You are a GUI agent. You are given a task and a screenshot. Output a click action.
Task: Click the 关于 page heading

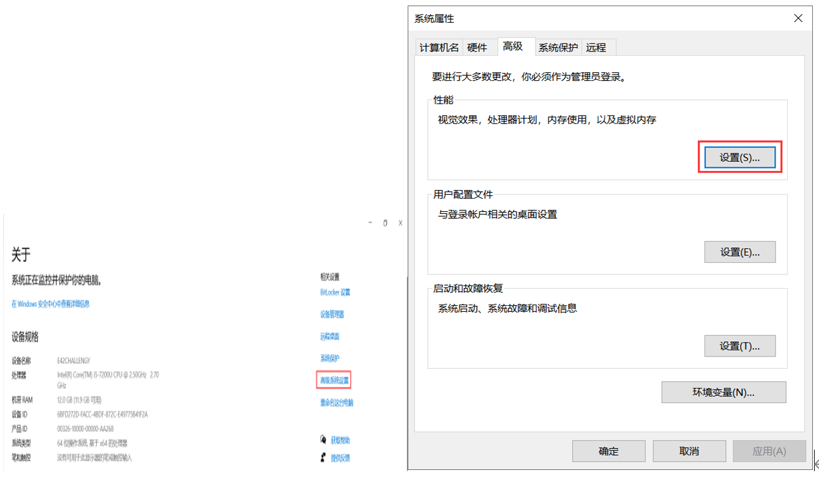click(21, 254)
